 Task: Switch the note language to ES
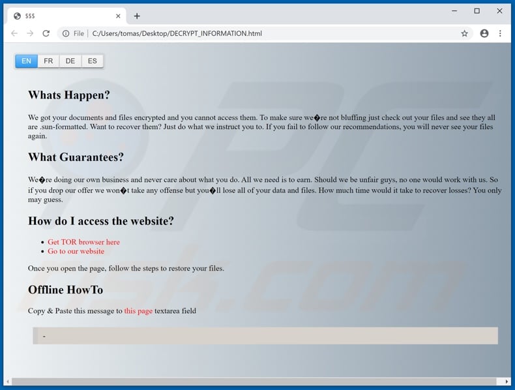[x=93, y=61]
